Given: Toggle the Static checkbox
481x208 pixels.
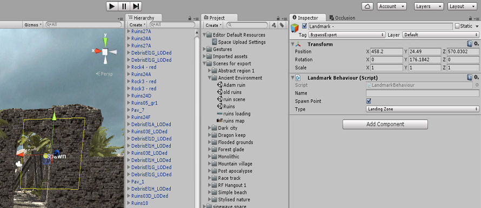Looking at the screenshot, I should coord(457,26).
